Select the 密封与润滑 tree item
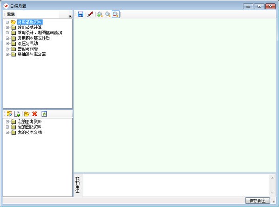The image size is (279, 207). (27, 49)
